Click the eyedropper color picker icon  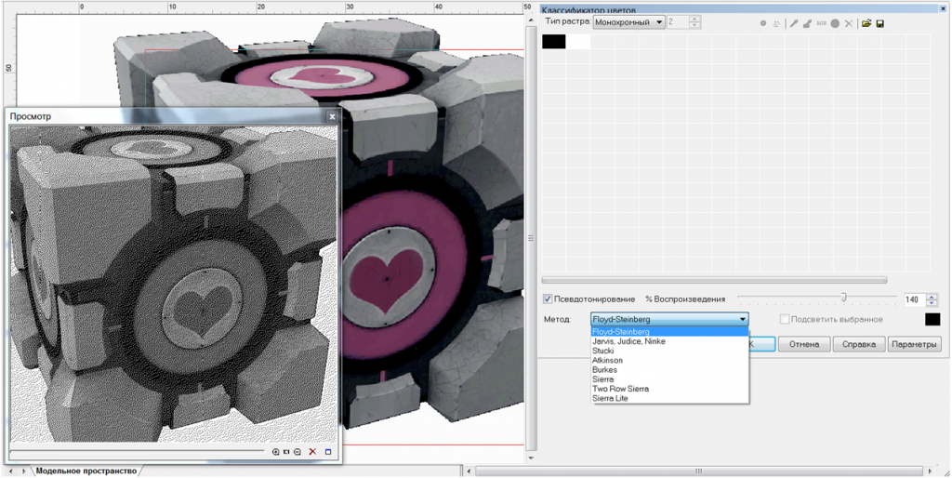[x=794, y=23]
